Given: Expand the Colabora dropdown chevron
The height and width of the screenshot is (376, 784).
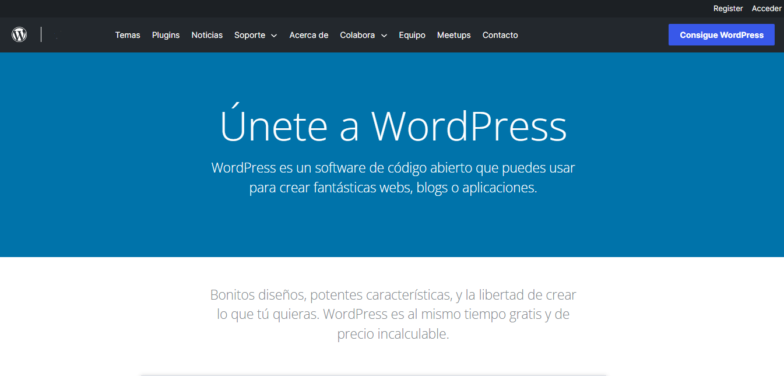Looking at the screenshot, I should click(384, 36).
